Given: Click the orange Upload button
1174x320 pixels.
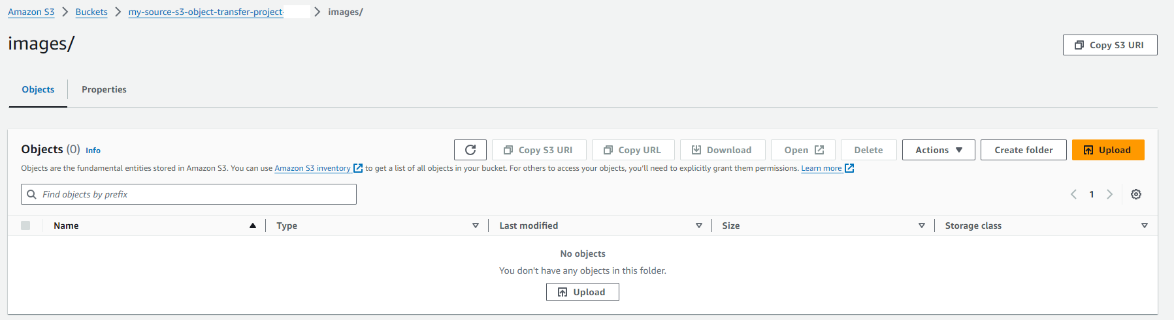Looking at the screenshot, I should pyautogui.click(x=1108, y=150).
